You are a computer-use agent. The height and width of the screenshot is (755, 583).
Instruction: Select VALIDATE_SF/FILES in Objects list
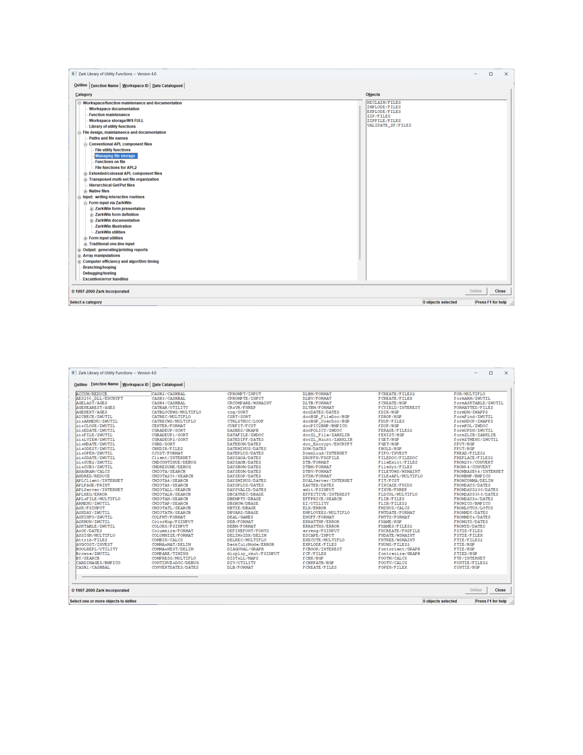coord(389,125)
